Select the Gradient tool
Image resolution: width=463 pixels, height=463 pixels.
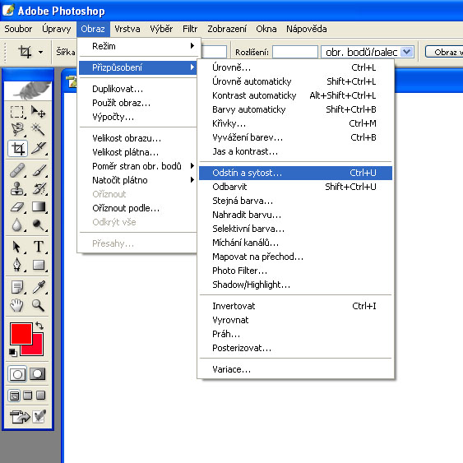click(x=39, y=206)
